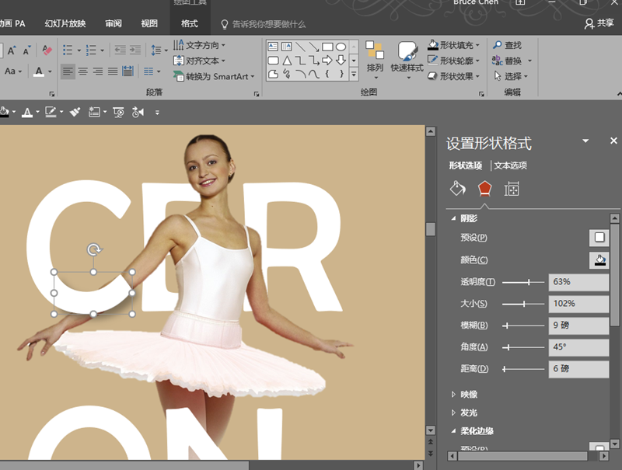Click the 查找 find button
Image resolution: width=622 pixels, height=470 pixels.
508,45
